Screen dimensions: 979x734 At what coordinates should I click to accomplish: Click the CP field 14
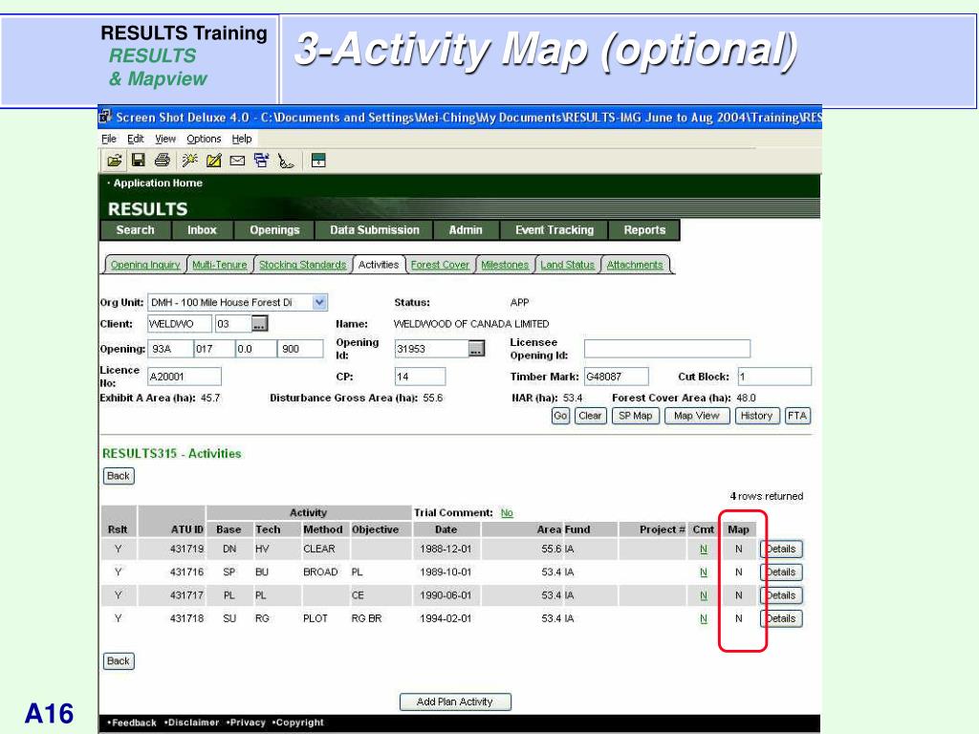[421, 377]
